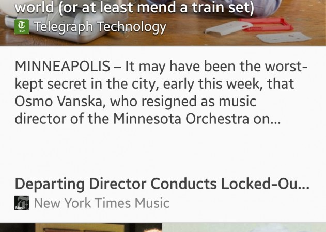The height and width of the screenshot is (232, 326).
Task: Tap the word 'Technology' in source label
Action: coord(132,27)
